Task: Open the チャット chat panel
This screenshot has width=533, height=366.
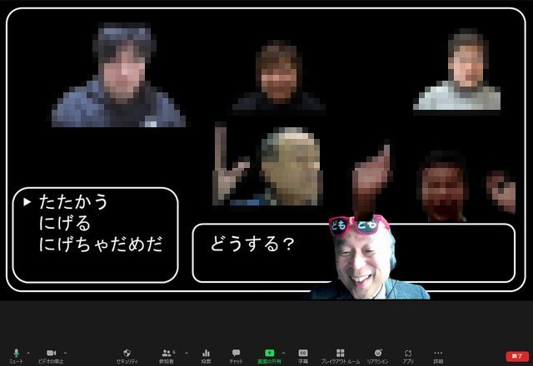Action: pyautogui.click(x=236, y=356)
